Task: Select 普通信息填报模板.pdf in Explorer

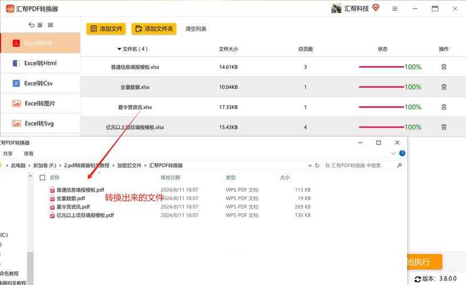Action: pyautogui.click(x=80, y=190)
